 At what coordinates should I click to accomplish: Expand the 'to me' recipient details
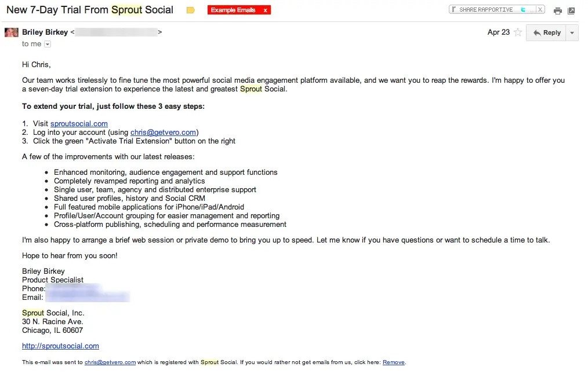click(x=46, y=44)
